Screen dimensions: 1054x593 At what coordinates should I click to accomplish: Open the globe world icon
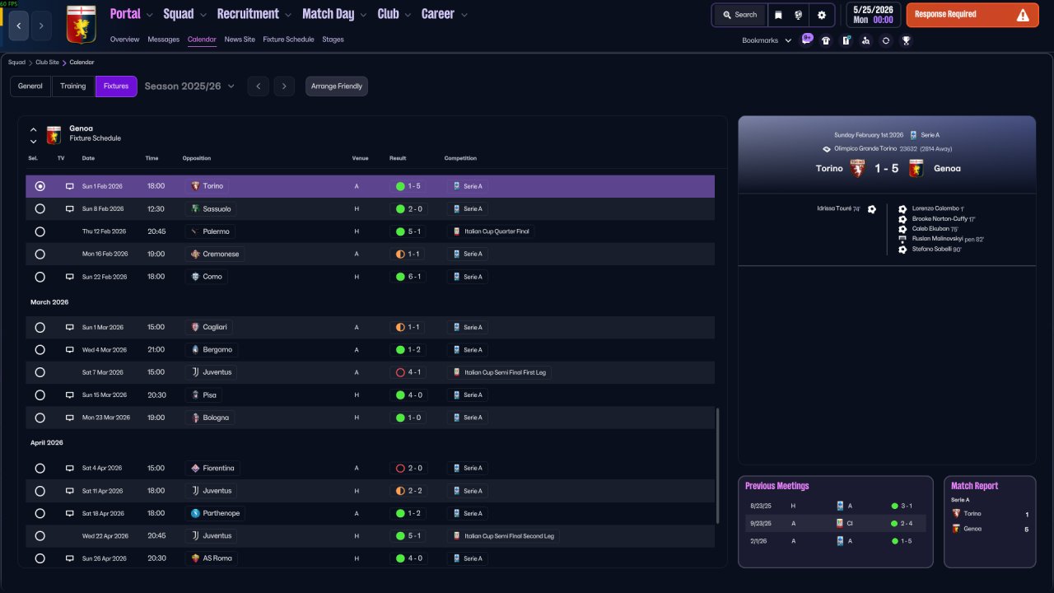click(x=799, y=15)
